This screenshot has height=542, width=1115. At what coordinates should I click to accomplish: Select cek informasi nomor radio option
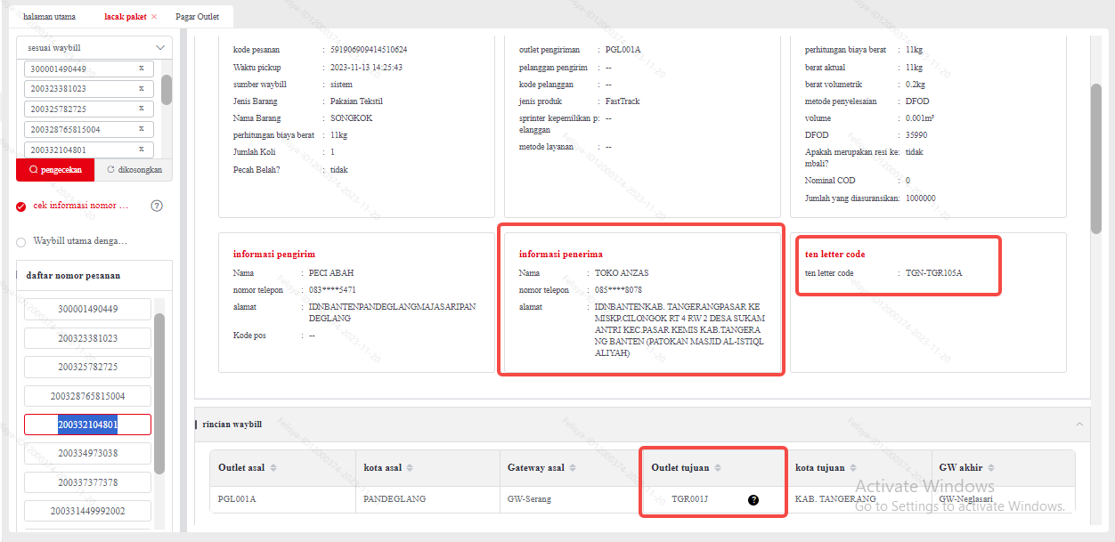pos(21,206)
